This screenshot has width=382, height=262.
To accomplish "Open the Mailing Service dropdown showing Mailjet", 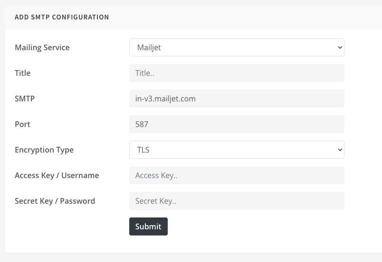I will pyautogui.click(x=237, y=47).
